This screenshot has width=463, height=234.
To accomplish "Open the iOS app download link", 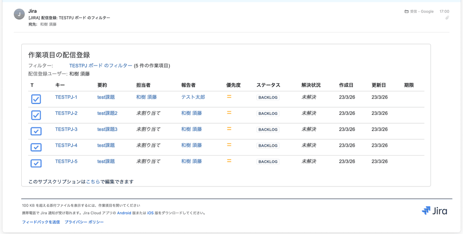I will coord(150,213).
